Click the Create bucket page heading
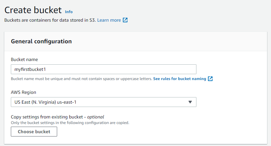 pos(33,10)
